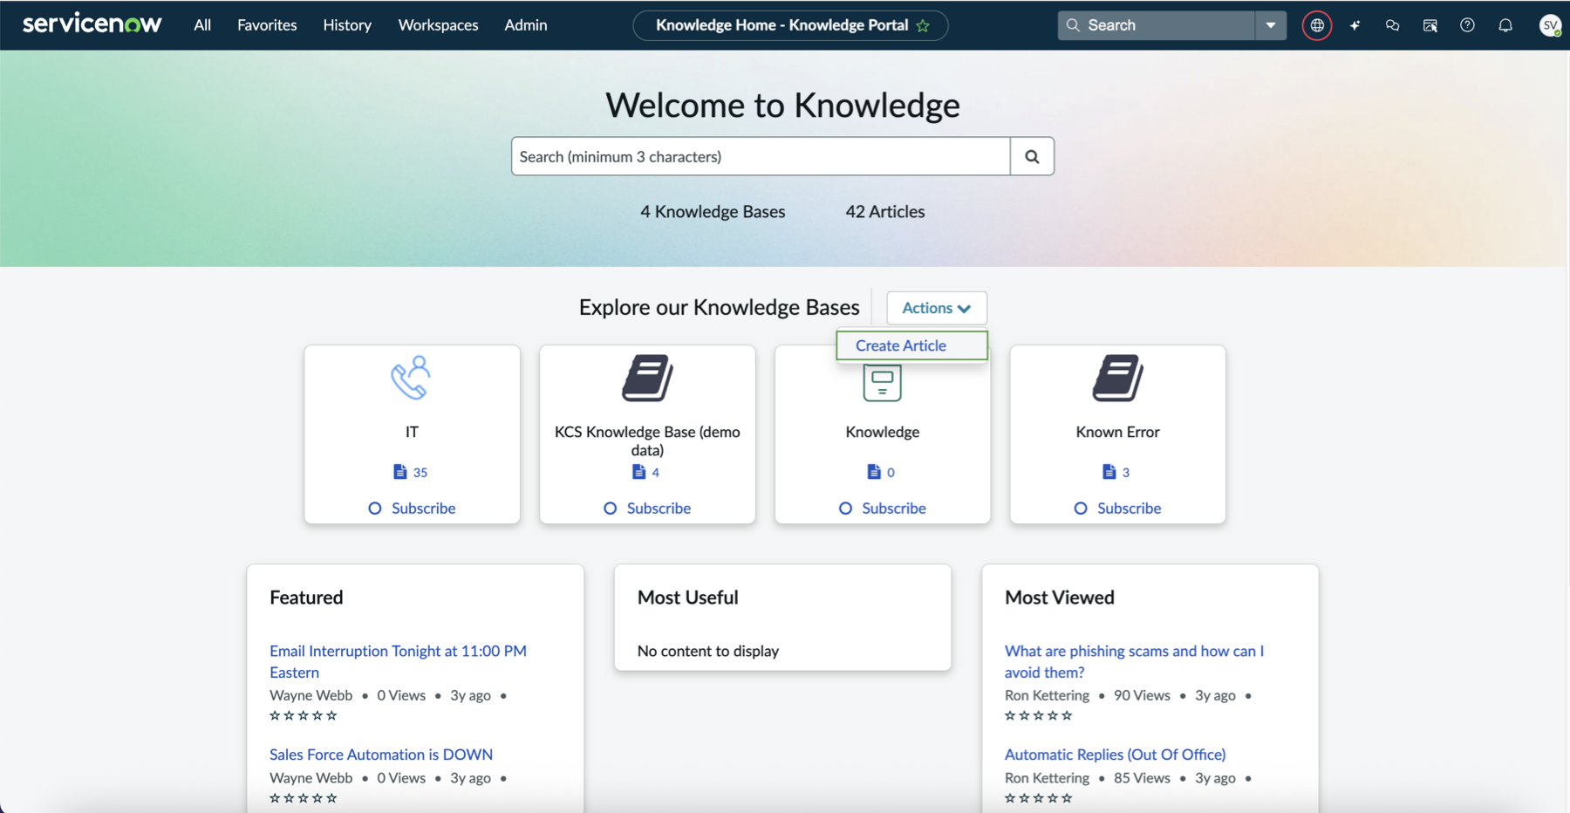Screen dimensions: 1570x813
Task: Open the History menu
Action: click(347, 25)
